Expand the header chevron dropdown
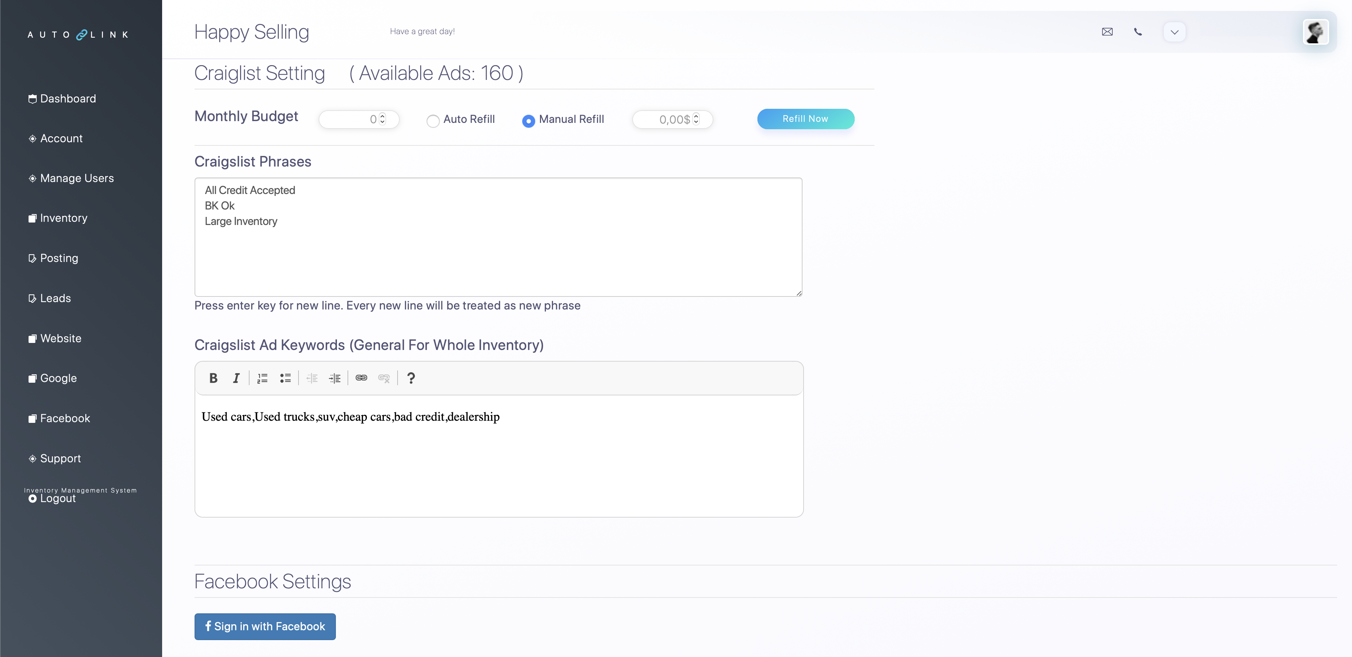Image resolution: width=1352 pixels, height=657 pixels. 1174,32
